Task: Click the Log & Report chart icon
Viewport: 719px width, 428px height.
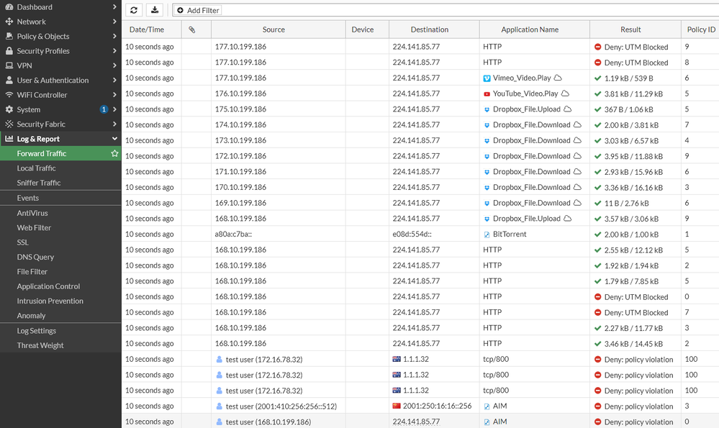Action: pyautogui.click(x=9, y=139)
